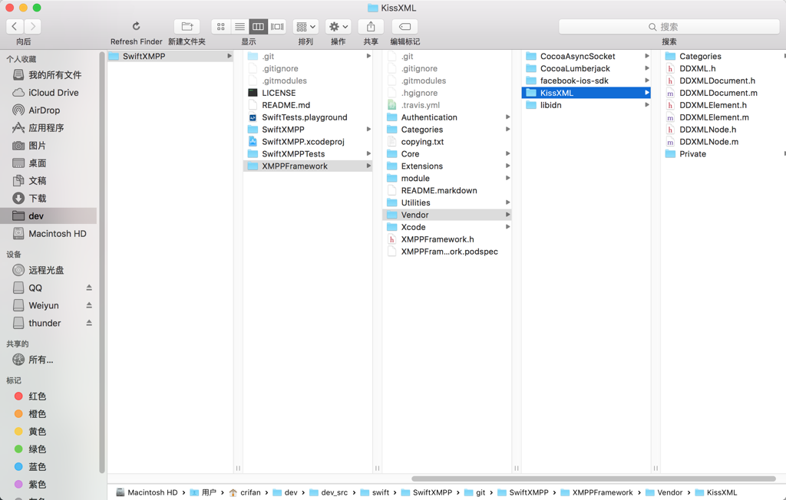The width and height of the screenshot is (786, 500).
Task: Select SwiftXMPP.xcodeproj file
Action: 308,142
